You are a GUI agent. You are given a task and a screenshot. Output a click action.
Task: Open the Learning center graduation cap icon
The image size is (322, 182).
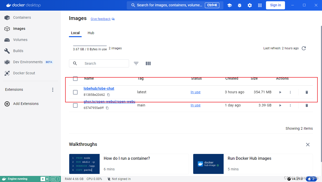coord(229,5)
